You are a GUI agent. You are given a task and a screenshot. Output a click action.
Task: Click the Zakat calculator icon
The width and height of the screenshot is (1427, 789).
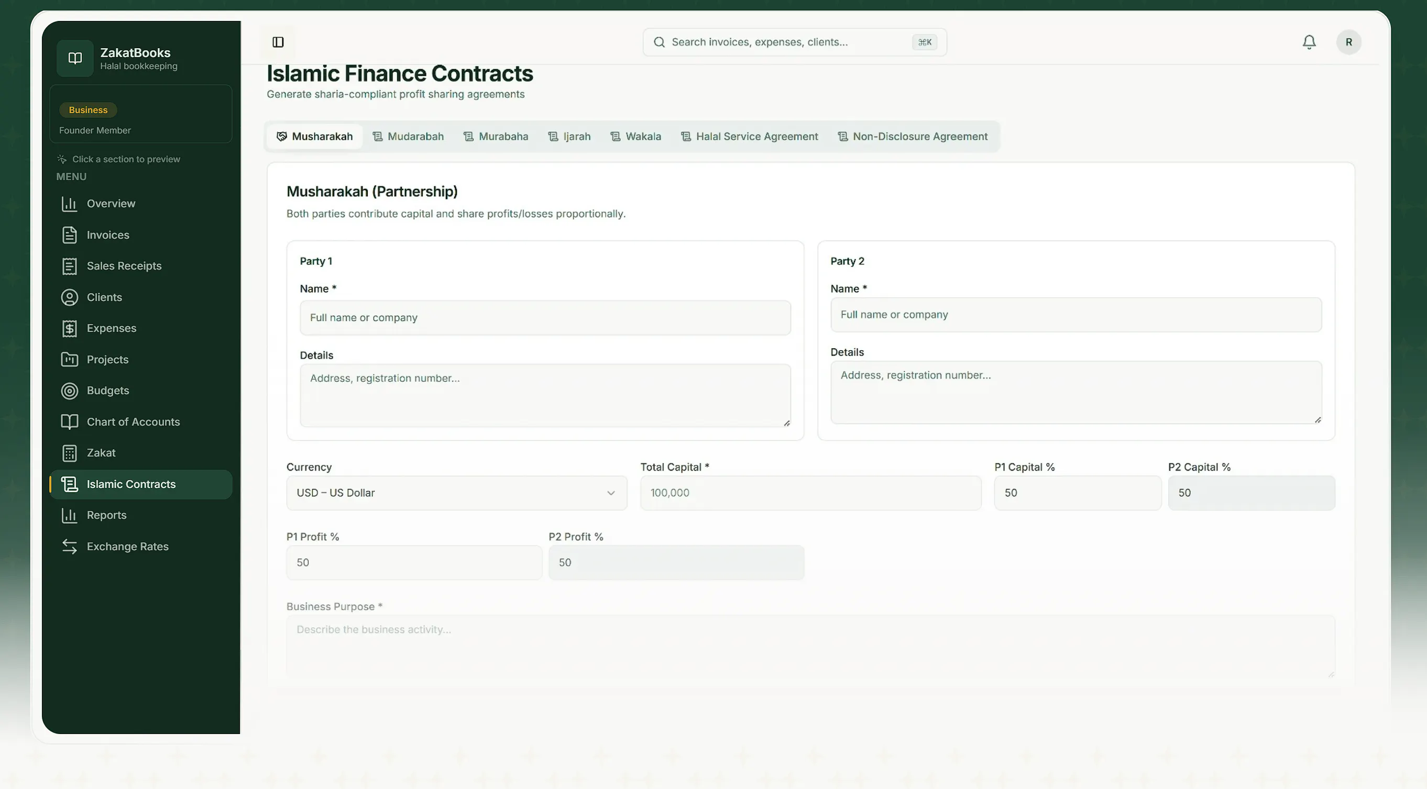tap(69, 453)
